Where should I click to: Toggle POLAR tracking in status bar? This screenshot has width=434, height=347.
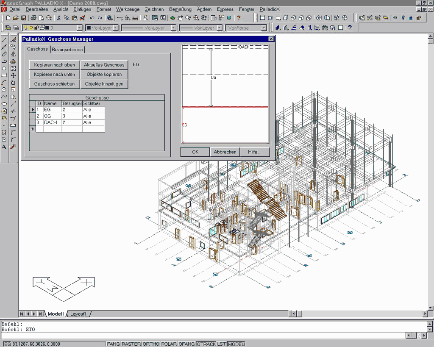coord(169,344)
